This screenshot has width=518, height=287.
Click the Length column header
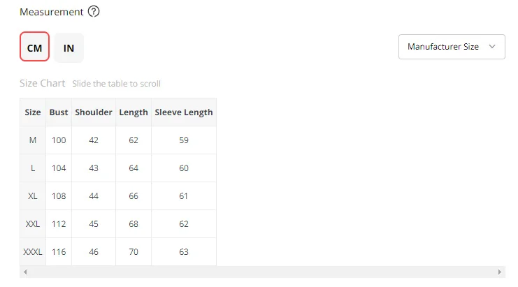(134, 112)
